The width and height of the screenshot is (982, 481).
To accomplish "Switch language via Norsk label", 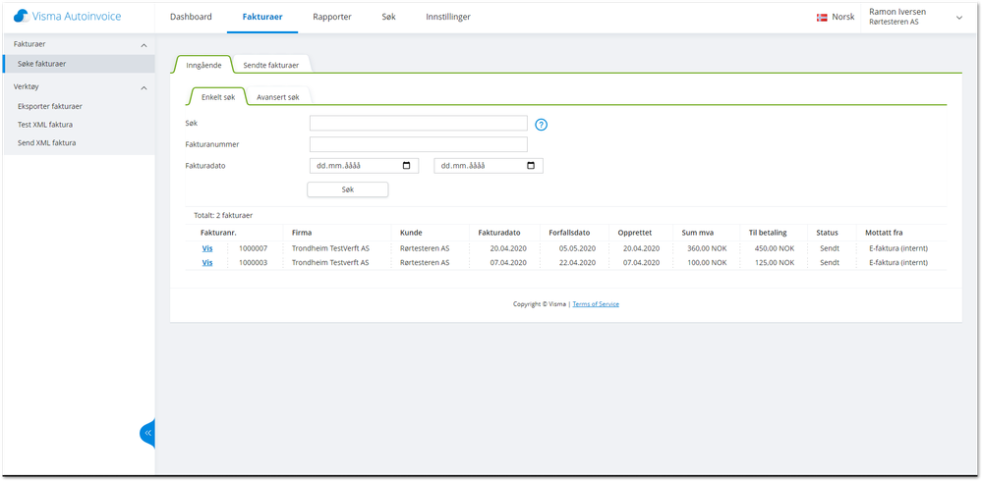I will [843, 18].
